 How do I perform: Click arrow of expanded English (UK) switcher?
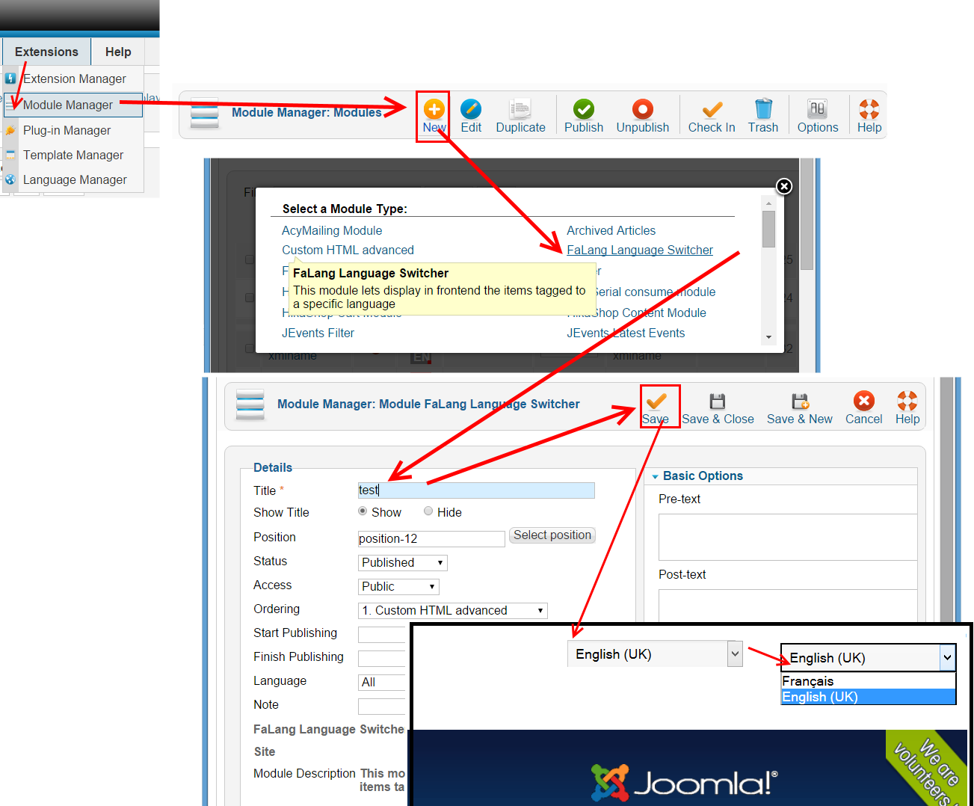click(947, 657)
